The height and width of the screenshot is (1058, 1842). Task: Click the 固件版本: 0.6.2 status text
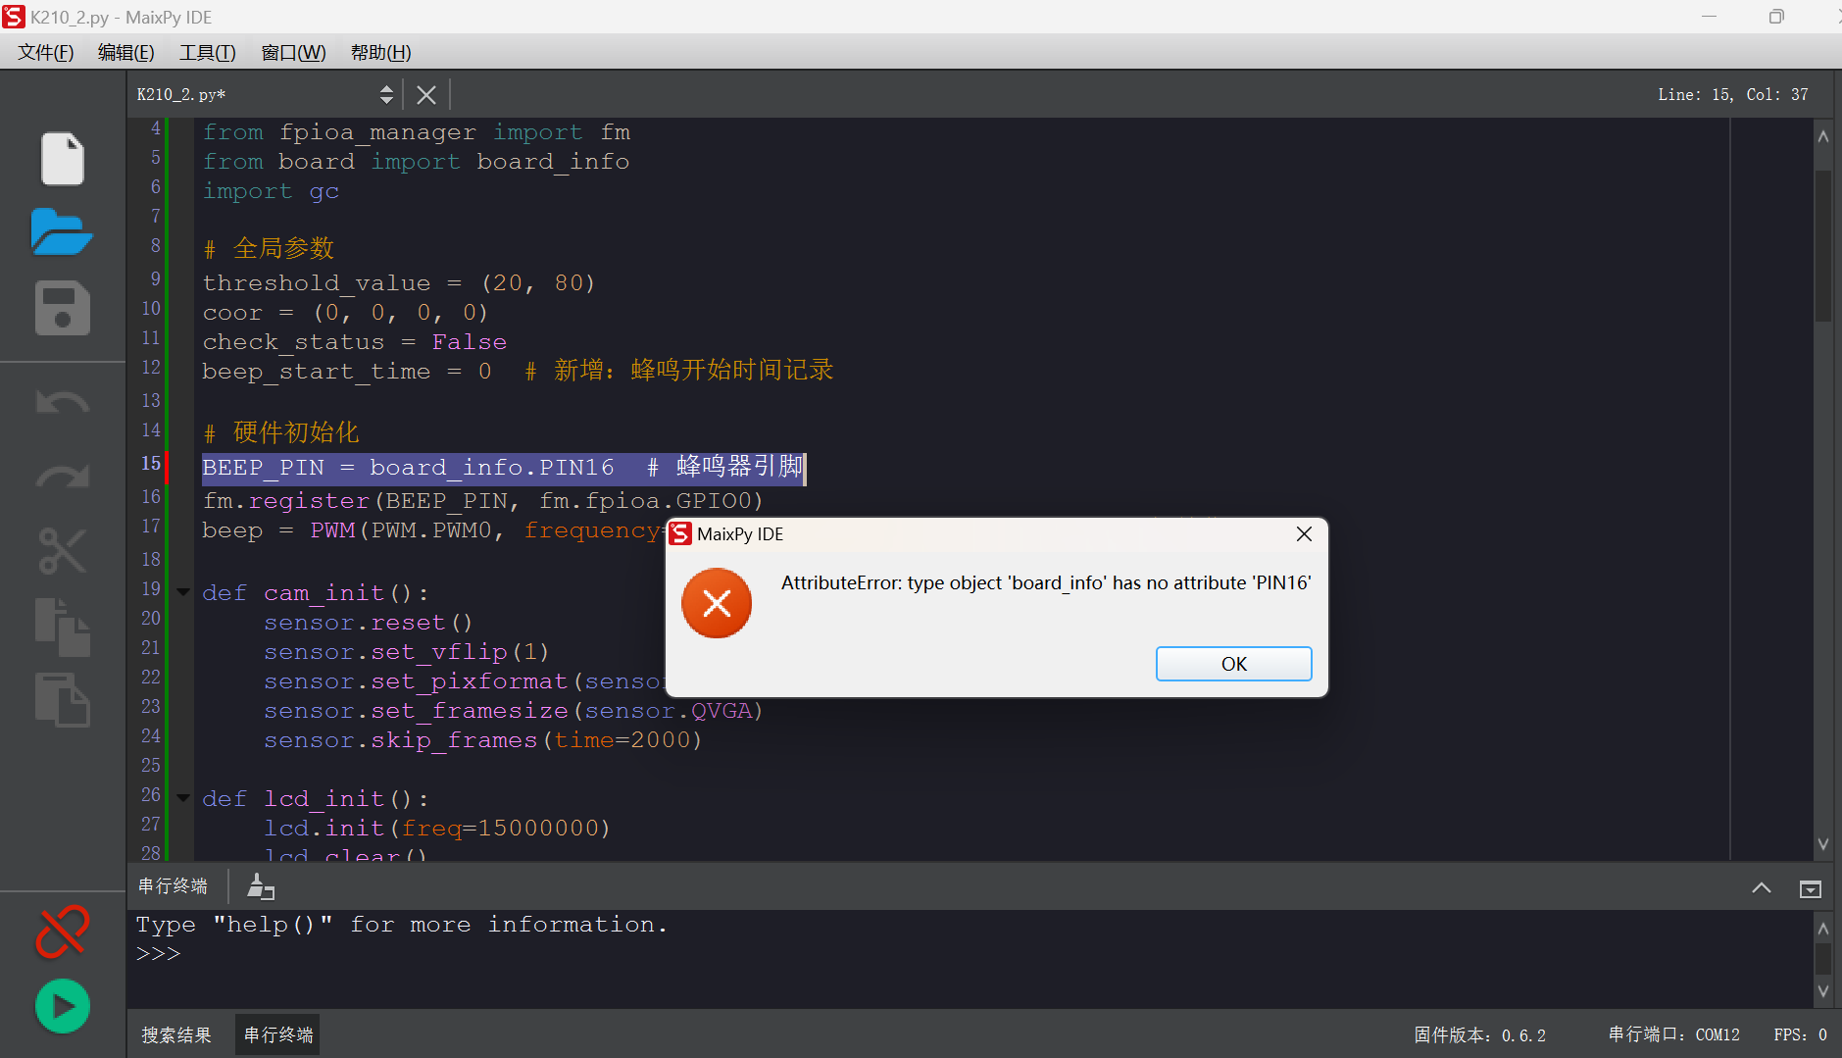pos(1480,1034)
